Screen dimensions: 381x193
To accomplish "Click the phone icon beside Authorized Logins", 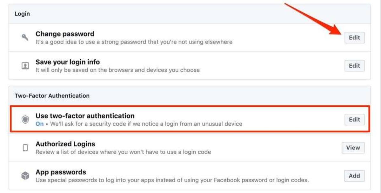I will (x=25, y=148).
